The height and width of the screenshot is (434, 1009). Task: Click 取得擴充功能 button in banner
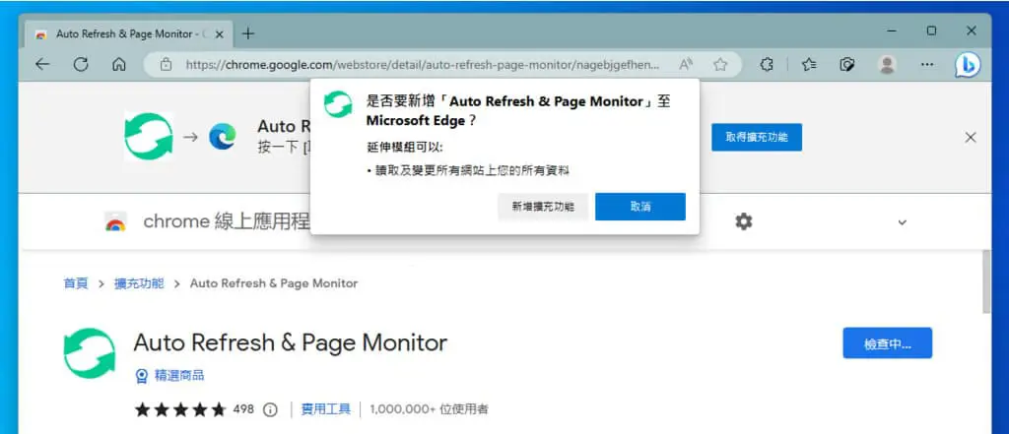pyautogui.click(x=757, y=137)
